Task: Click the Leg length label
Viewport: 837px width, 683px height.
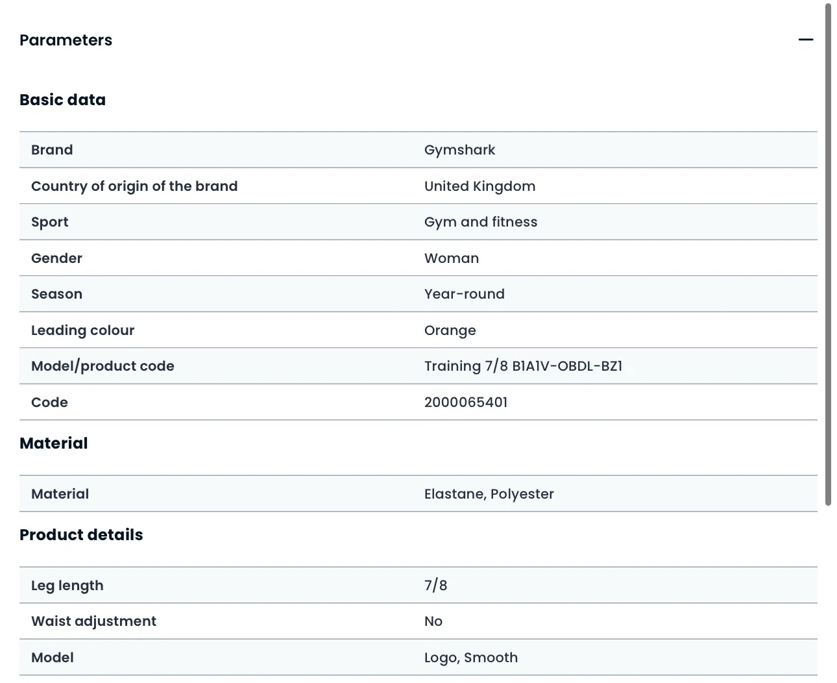Action: point(67,586)
